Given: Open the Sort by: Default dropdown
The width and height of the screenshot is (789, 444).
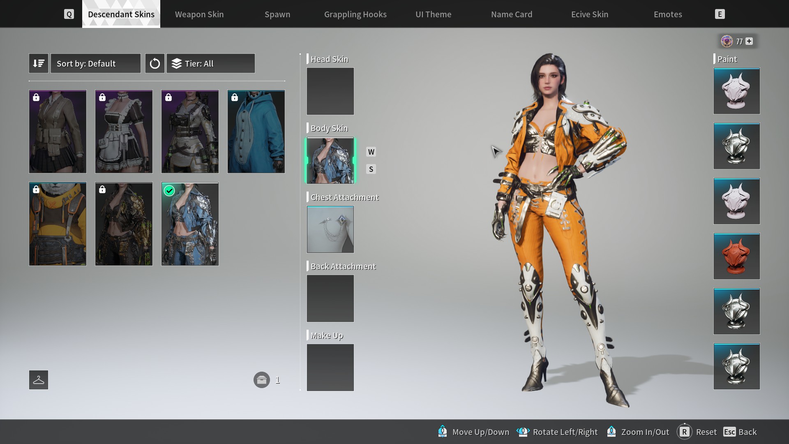Looking at the screenshot, I should point(95,63).
